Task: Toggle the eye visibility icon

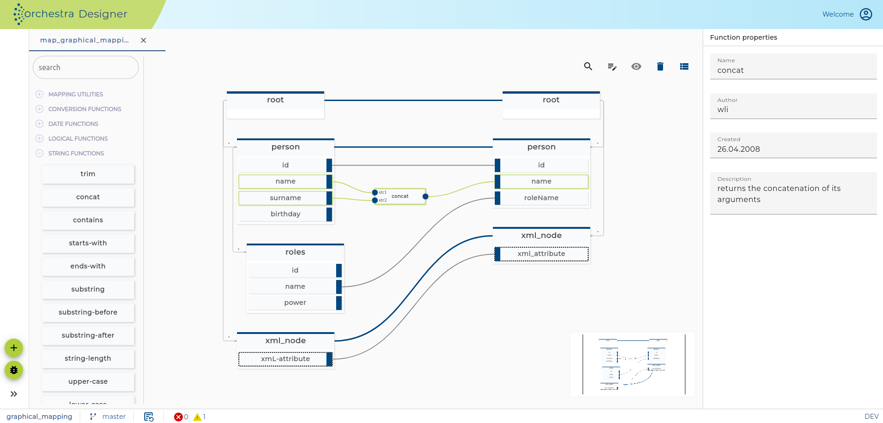Action: tap(636, 66)
